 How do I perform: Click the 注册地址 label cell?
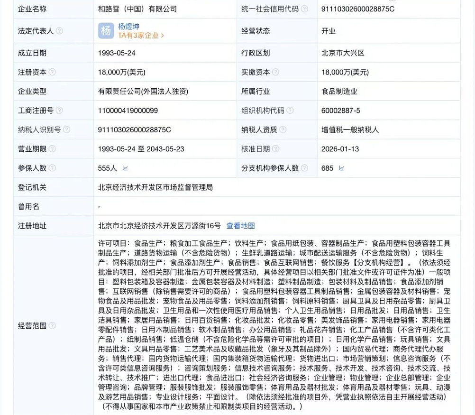[53, 226]
